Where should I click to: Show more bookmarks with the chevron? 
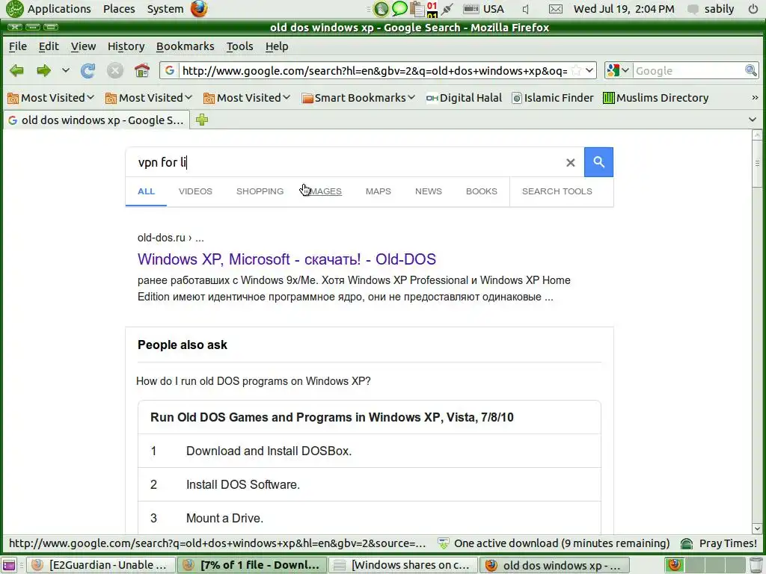tap(755, 98)
